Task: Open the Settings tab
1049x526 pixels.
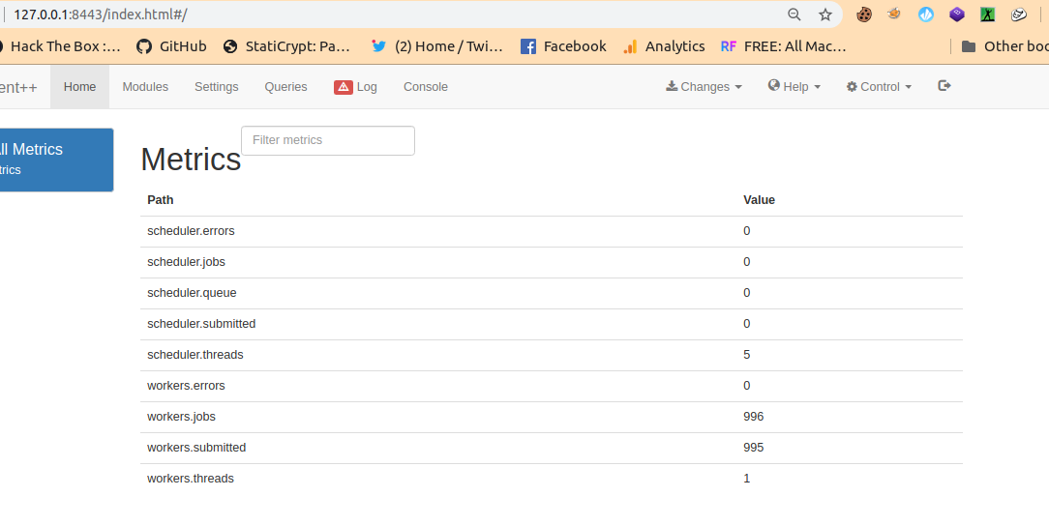Action: pyautogui.click(x=216, y=87)
